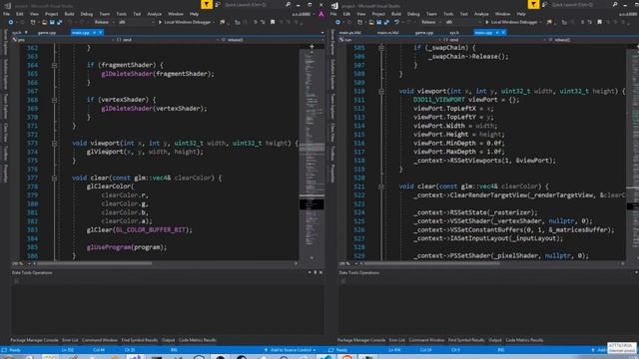
Task: Click split-editor handle above OpenGL editor scrollbar
Action: [x=312, y=47]
